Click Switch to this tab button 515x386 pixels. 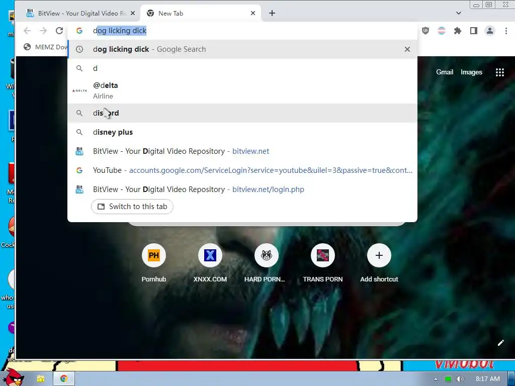coord(132,207)
